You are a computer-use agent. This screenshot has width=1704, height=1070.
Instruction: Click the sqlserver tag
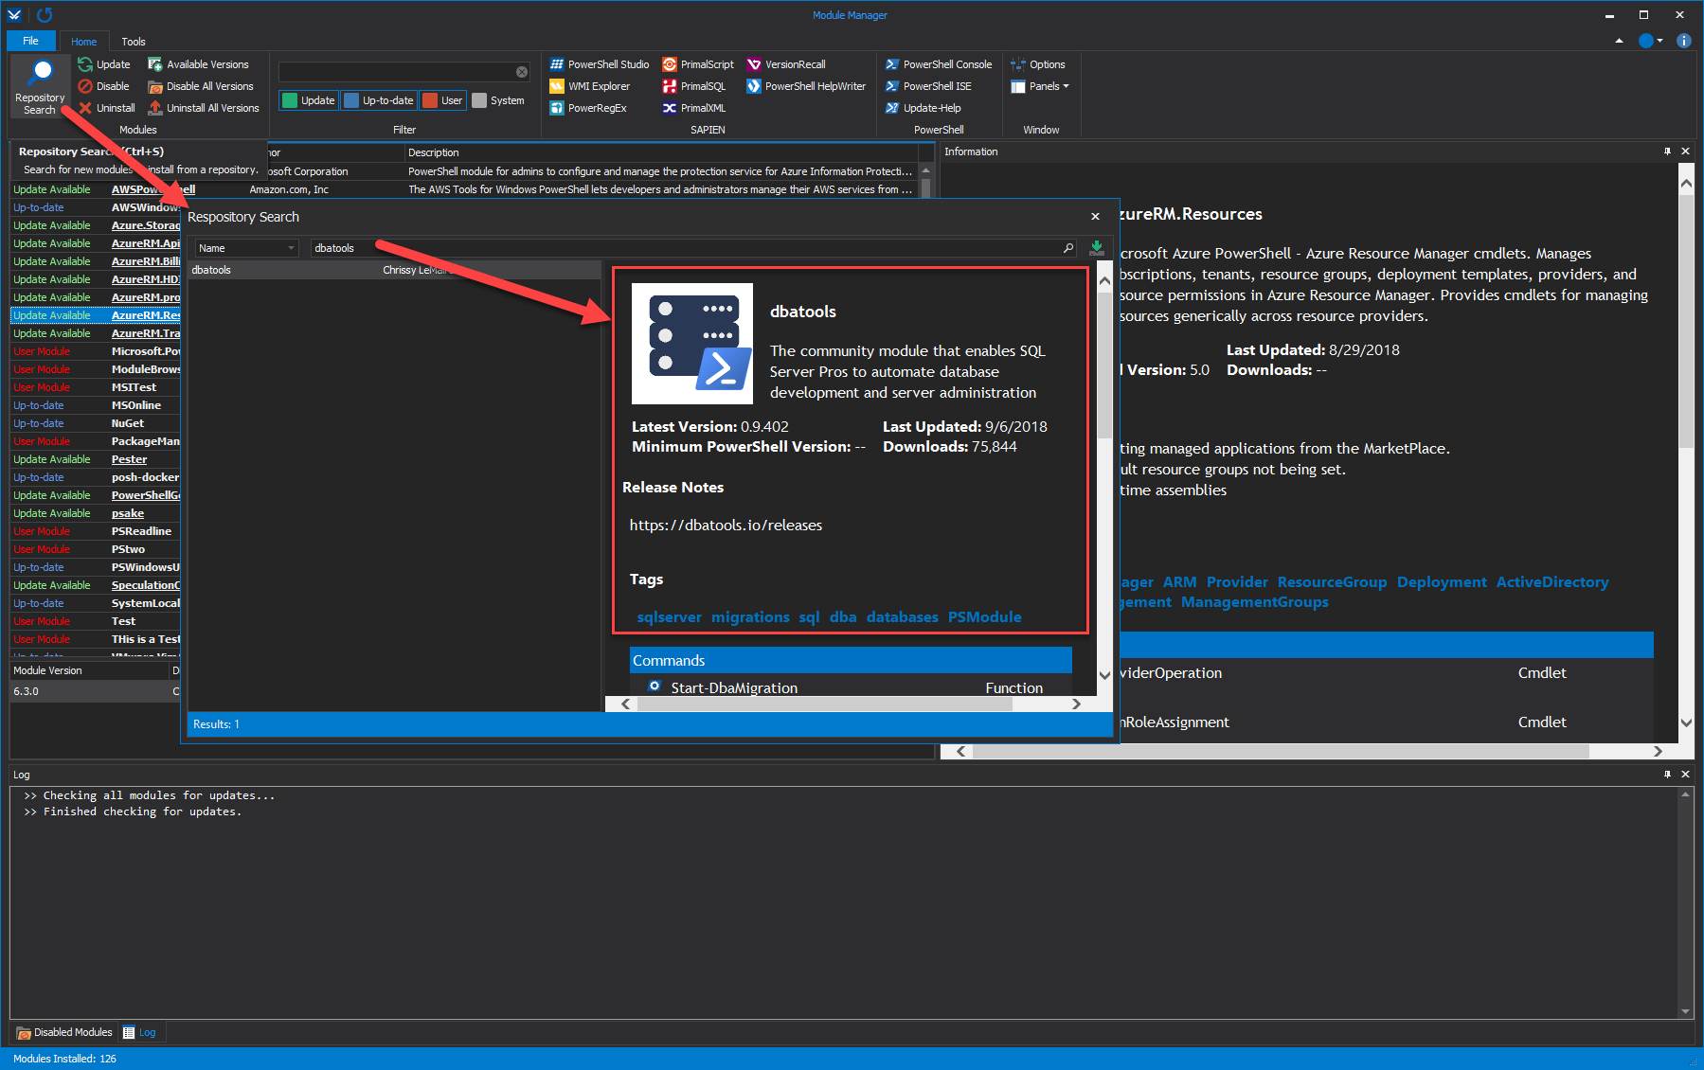670,617
